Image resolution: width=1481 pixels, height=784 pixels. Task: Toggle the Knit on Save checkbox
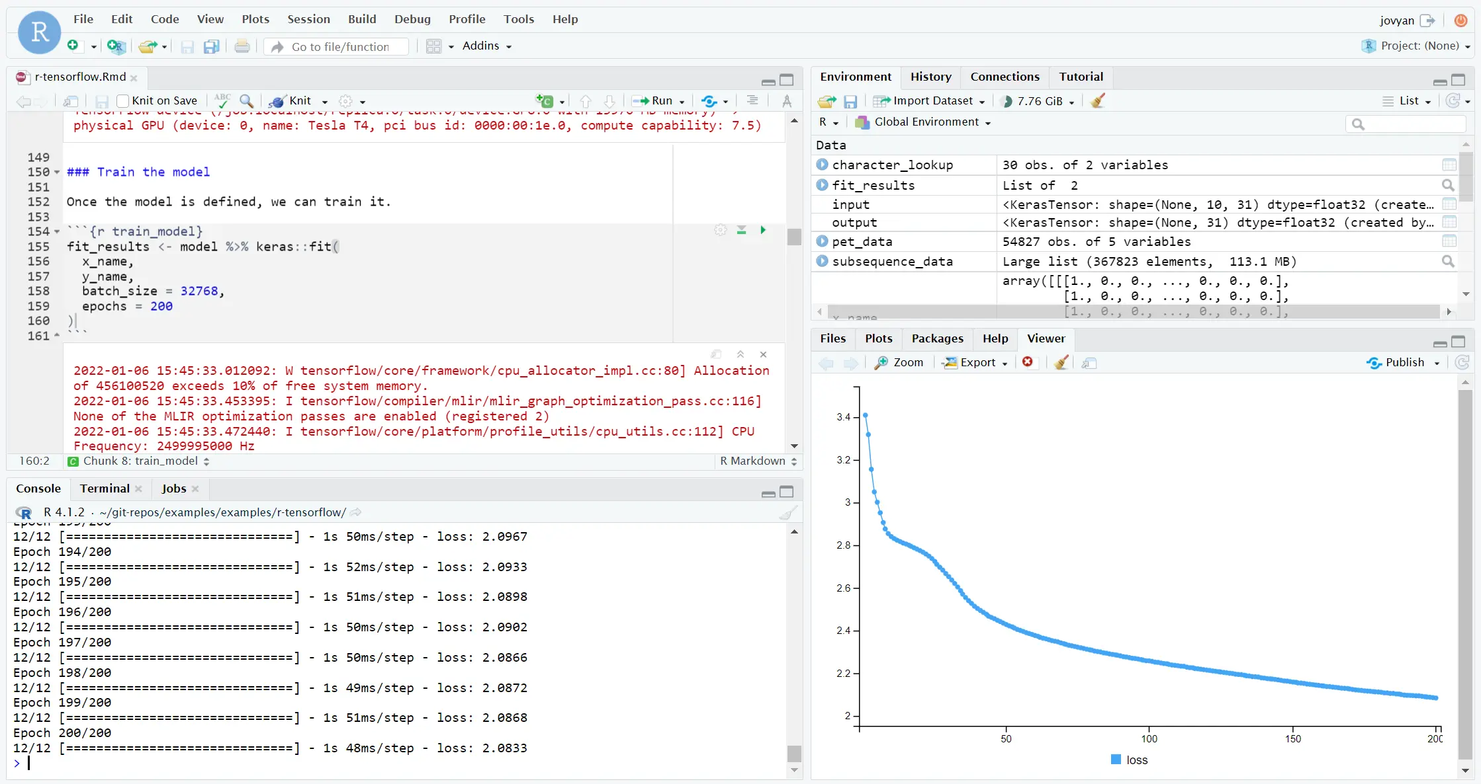coord(122,101)
